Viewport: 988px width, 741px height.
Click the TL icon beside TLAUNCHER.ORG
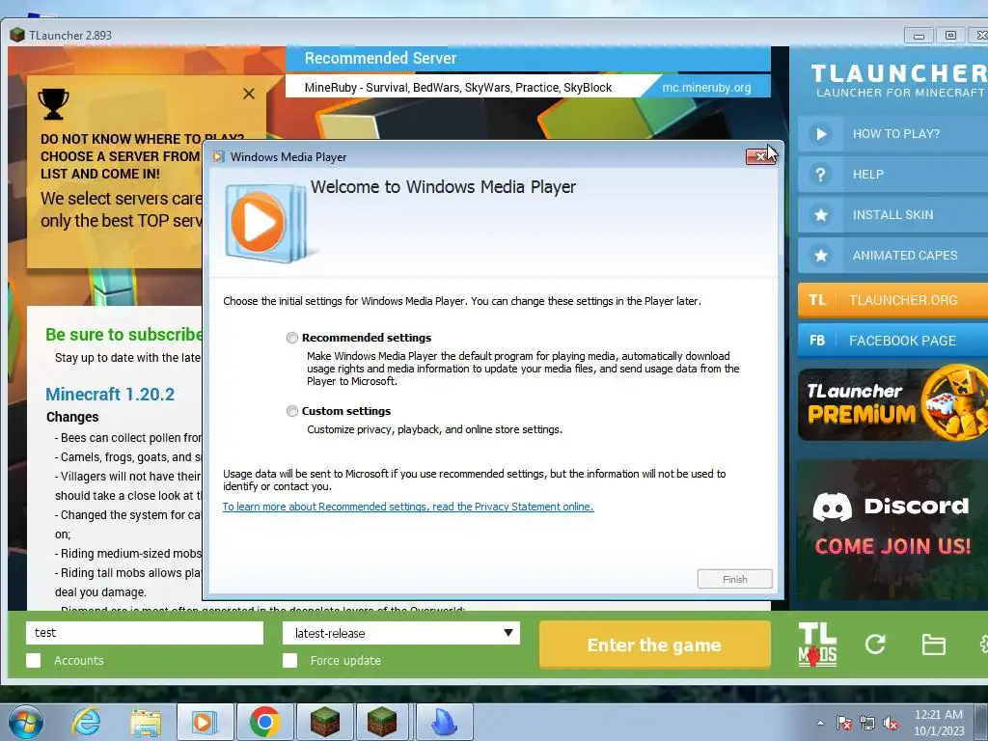tap(817, 300)
